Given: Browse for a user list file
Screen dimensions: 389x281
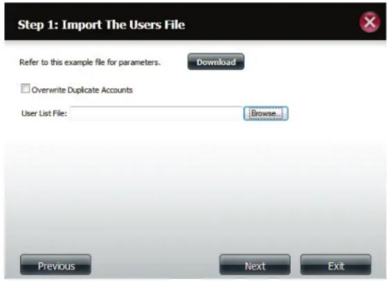Looking at the screenshot, I should click(x=266, y=114).
